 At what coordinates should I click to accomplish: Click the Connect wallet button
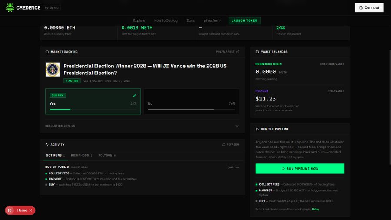click(x=369, y=7)
